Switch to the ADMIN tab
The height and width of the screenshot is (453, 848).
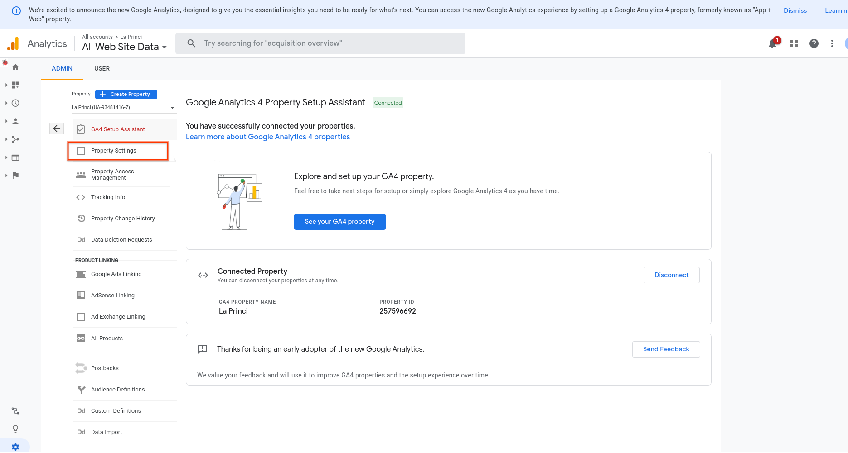62,68
